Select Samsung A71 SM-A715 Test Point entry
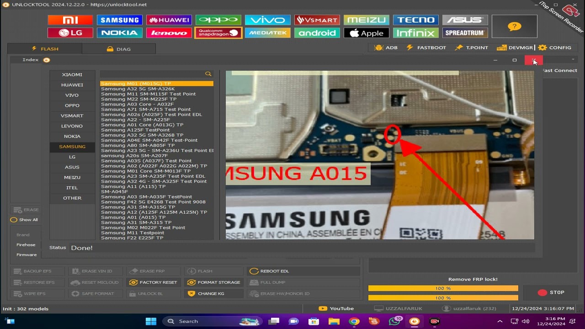This screenshot has height=329, width=585. [x=157, y=109]
